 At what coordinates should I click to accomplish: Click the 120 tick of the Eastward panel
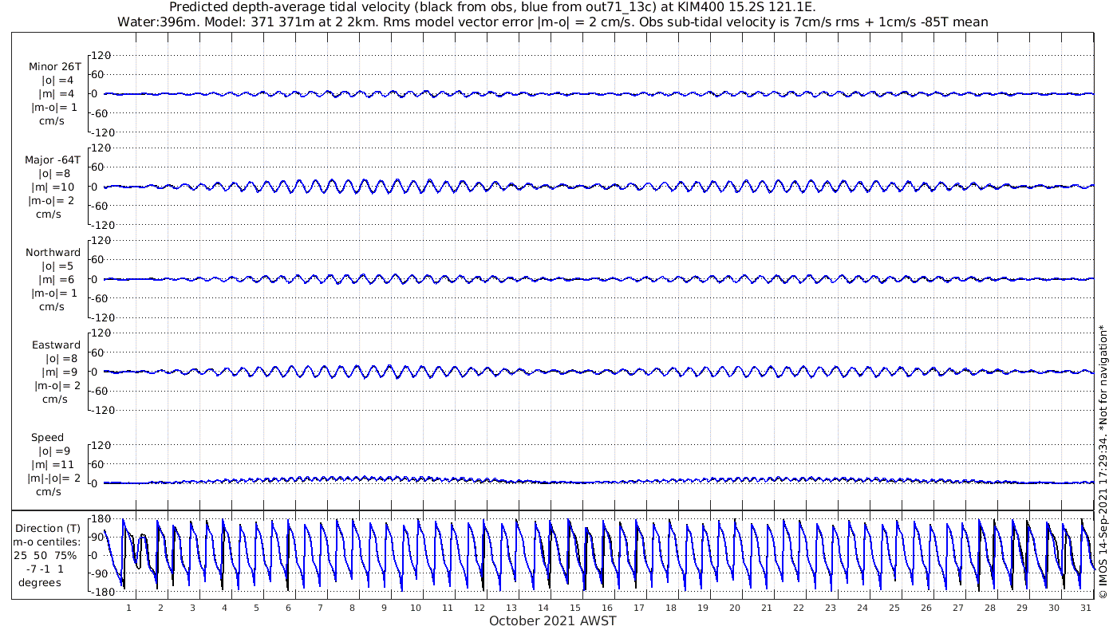(101, 333)
